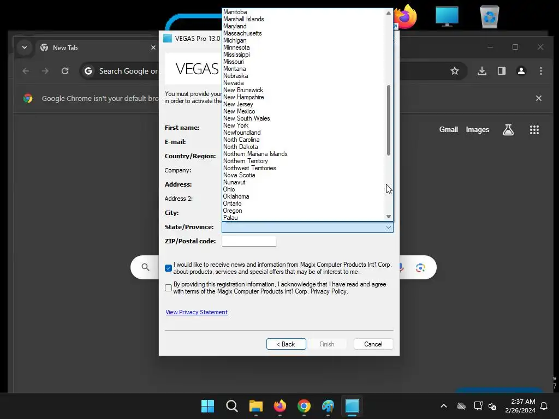This screenshot has height=419, width=559.
Task: Click the ZIP/Postal code field
Action: (x=249, y=241)
